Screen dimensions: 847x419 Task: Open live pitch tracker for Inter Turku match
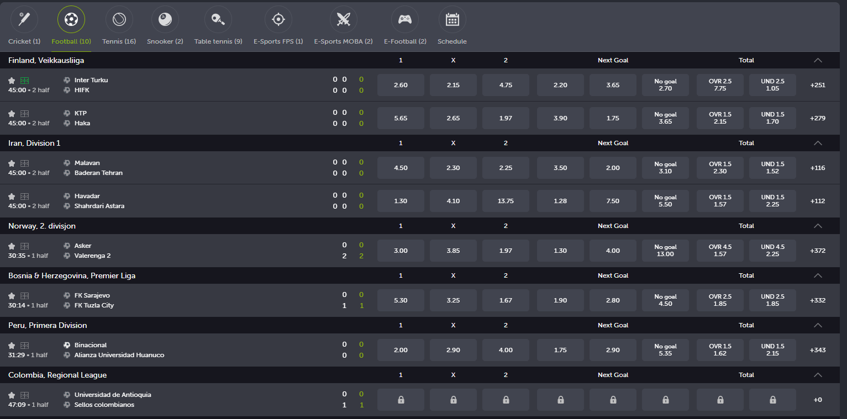24,81
